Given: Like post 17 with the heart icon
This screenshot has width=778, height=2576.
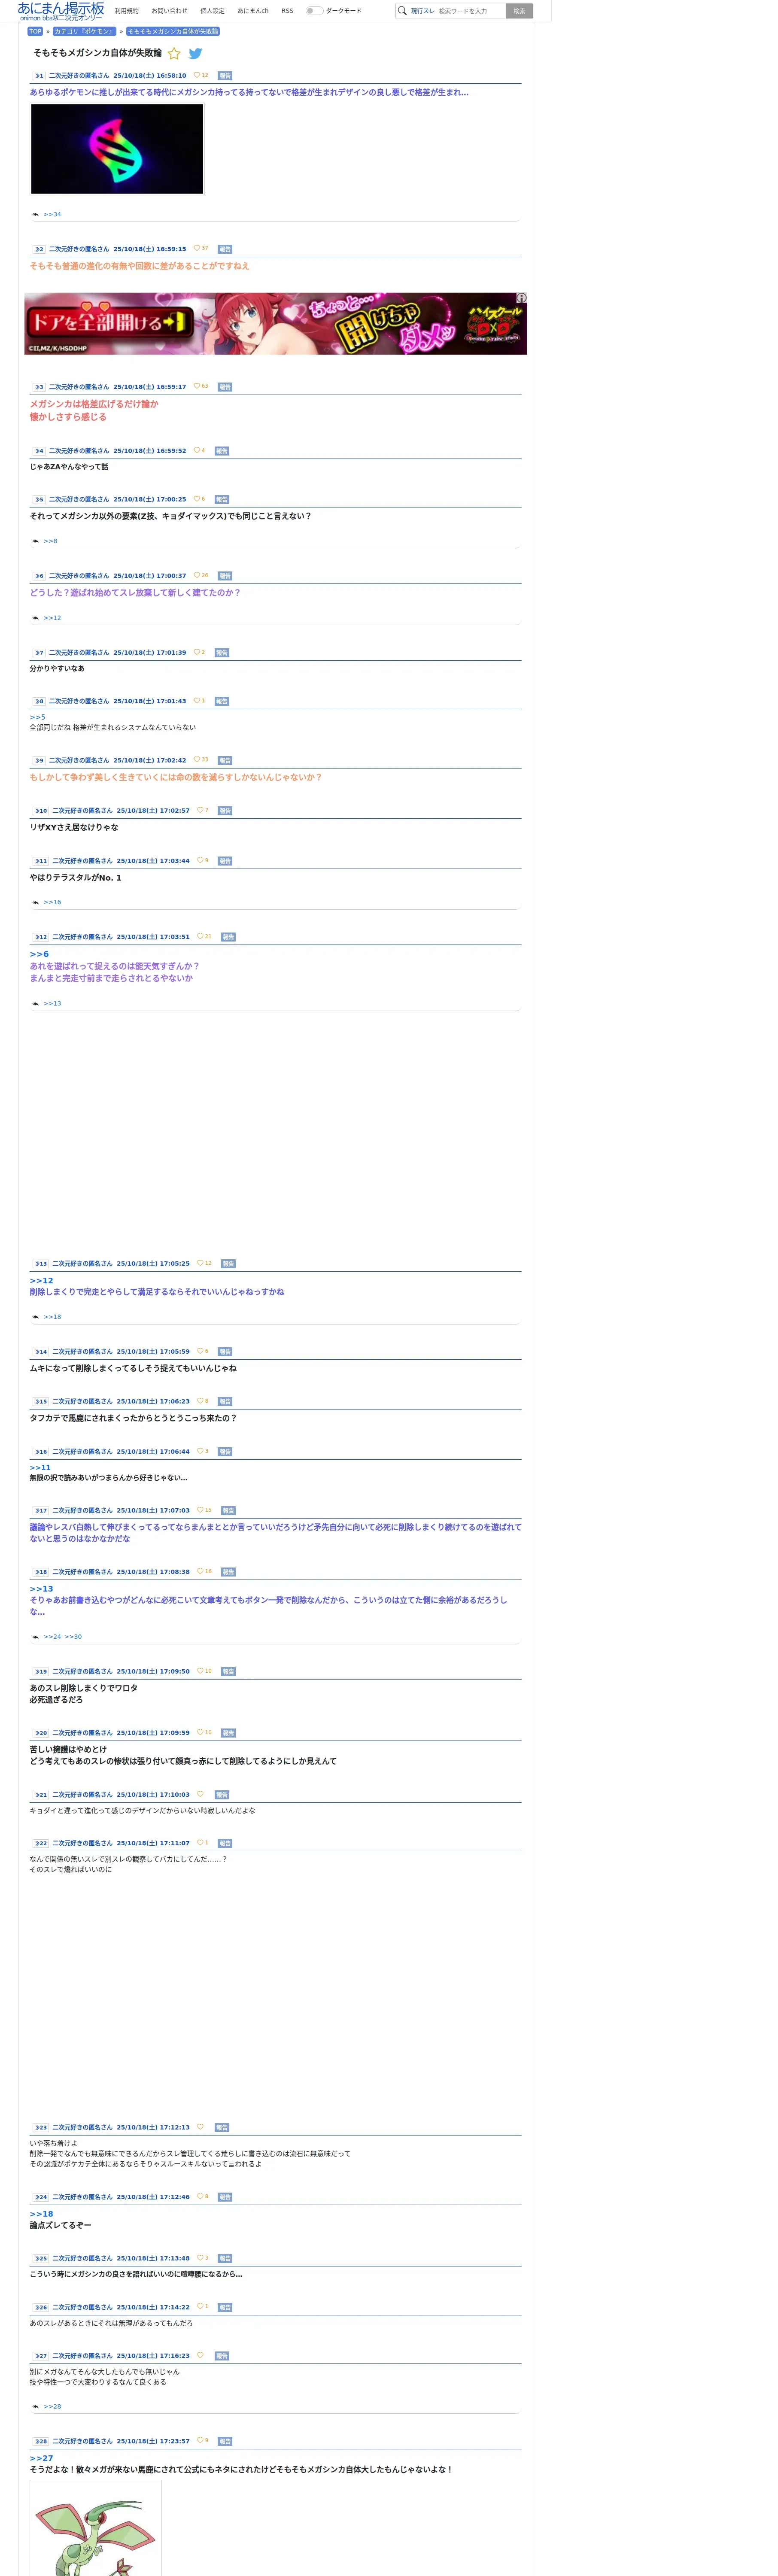Looking at the screenshot, I should tap(200, 1511).
